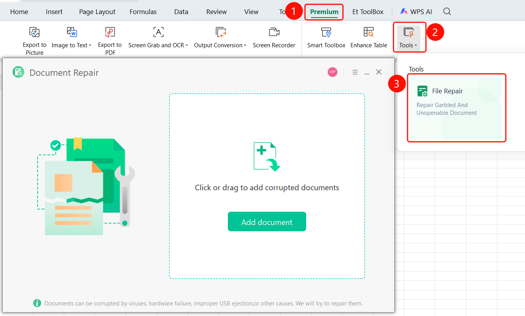
Task: Click the File Repair icon in Tools panel
Action: pos(422,91)
